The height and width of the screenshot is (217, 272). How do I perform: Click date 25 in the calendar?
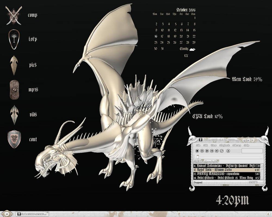pyautogui.click(x=168, y=42)
